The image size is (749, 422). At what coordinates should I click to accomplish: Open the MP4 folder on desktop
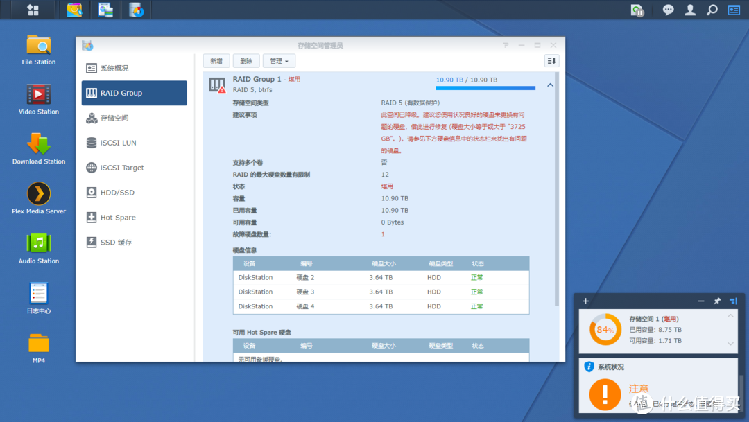39,348
